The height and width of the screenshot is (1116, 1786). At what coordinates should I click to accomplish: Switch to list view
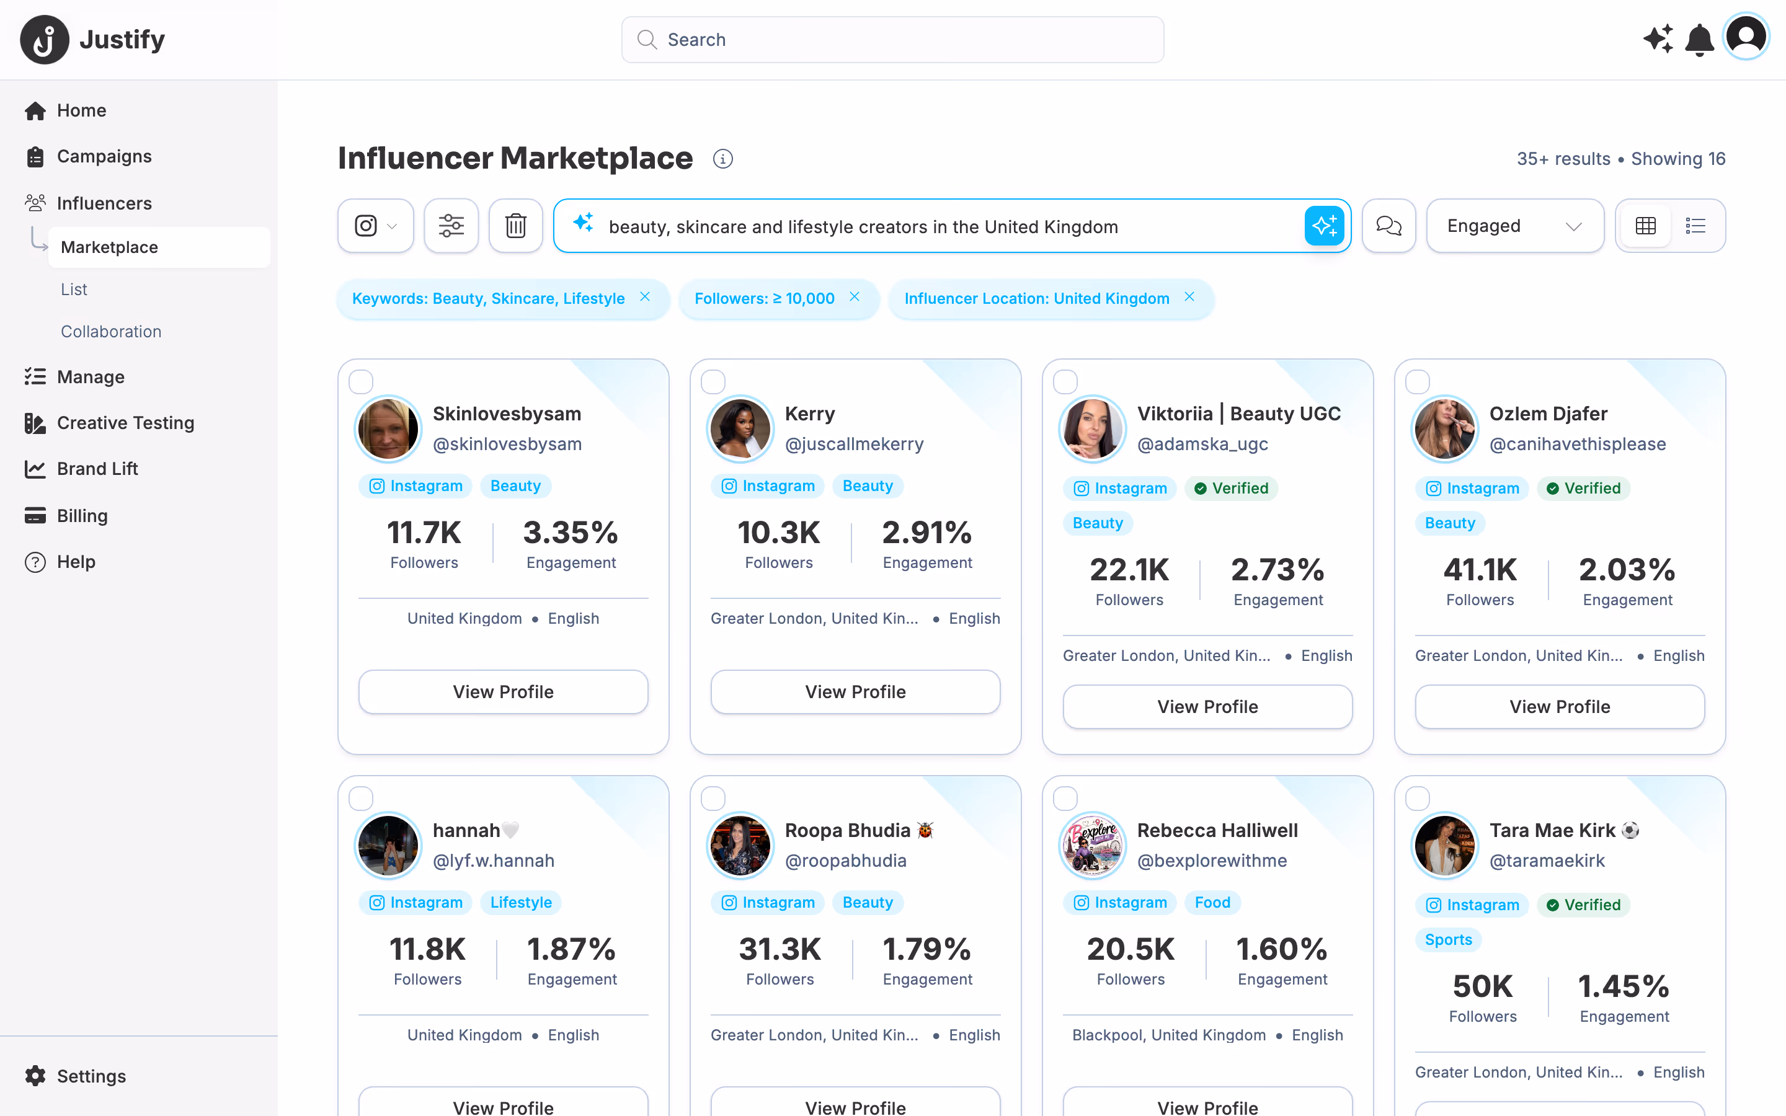pos(1695,226)
